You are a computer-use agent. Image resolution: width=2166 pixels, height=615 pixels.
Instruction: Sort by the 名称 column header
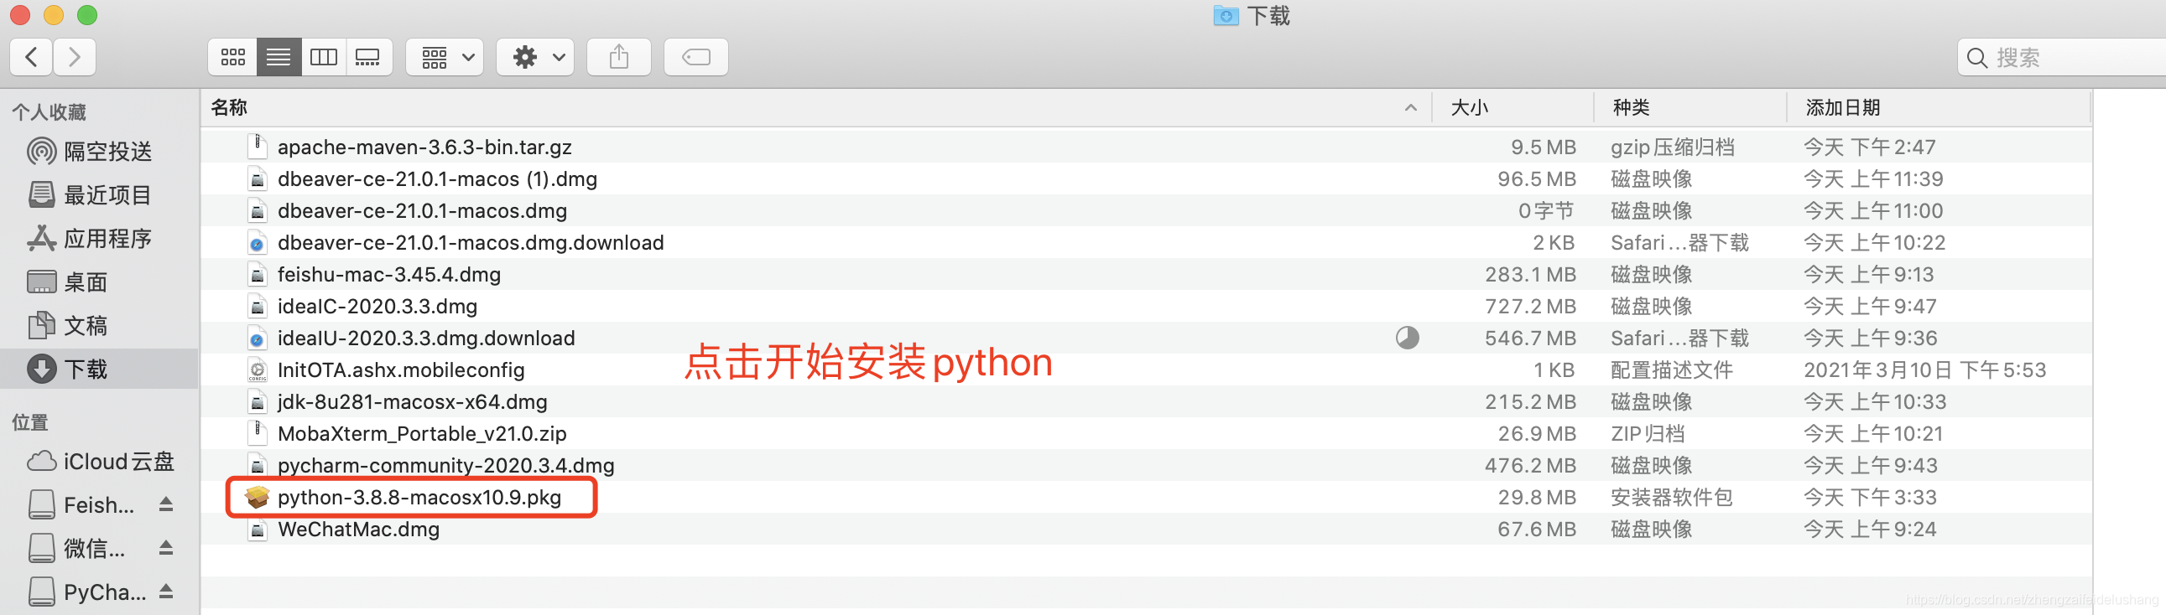click(x=229, y=107)
